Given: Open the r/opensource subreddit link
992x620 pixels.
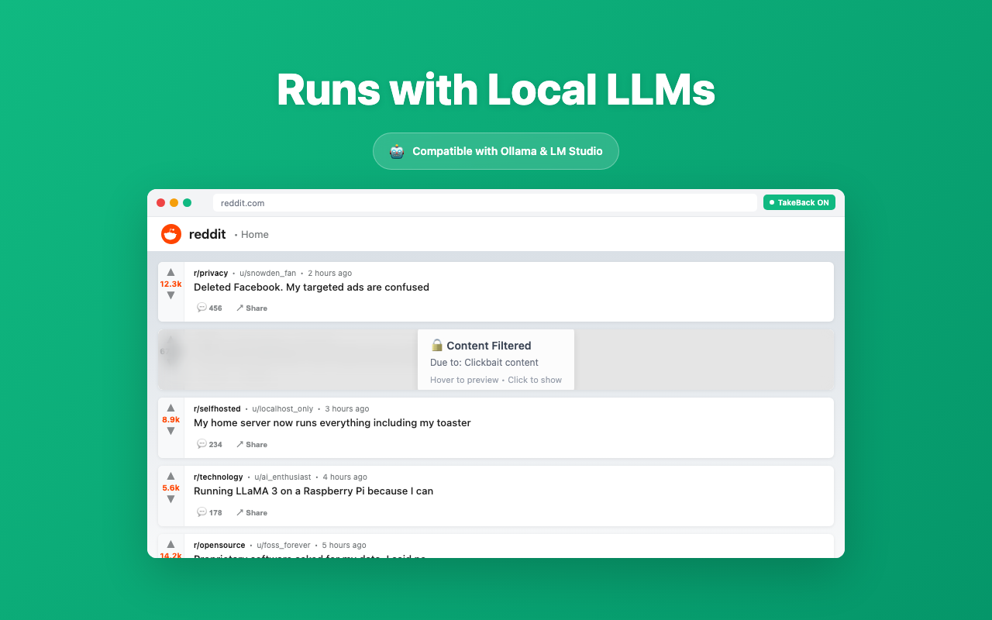Looking at the screenshot, I should (219, 545).
